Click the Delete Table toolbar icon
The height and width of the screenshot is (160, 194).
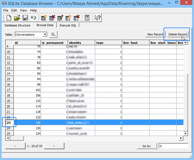point(52,18)
